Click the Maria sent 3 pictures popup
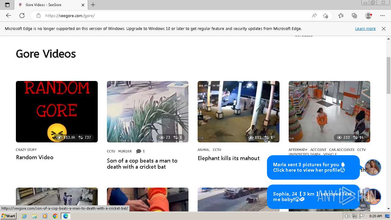The width and height of the screenshot is (391, 220). coord(313,167)
